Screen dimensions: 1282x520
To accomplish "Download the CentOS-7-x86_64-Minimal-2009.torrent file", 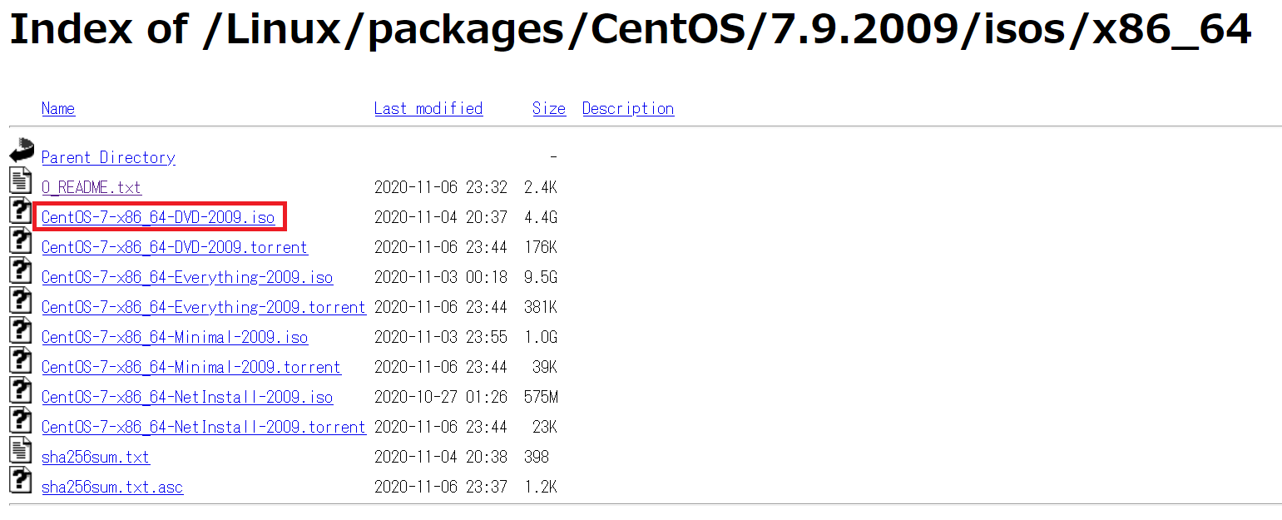I will coord(191,367).
